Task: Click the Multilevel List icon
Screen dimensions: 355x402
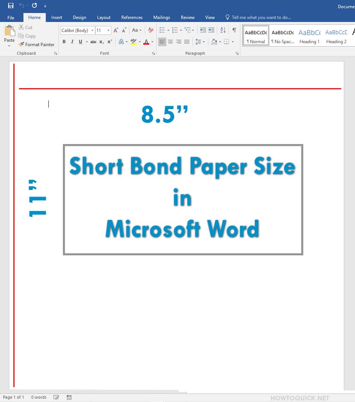Action: pyautogui.click(x=188, y=30)
